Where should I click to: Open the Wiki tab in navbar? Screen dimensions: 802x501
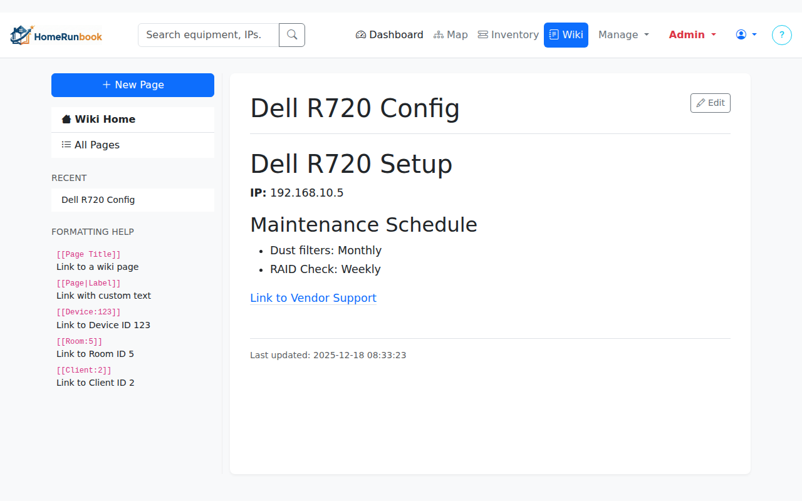pyautogui.click(x=566, y=35)
